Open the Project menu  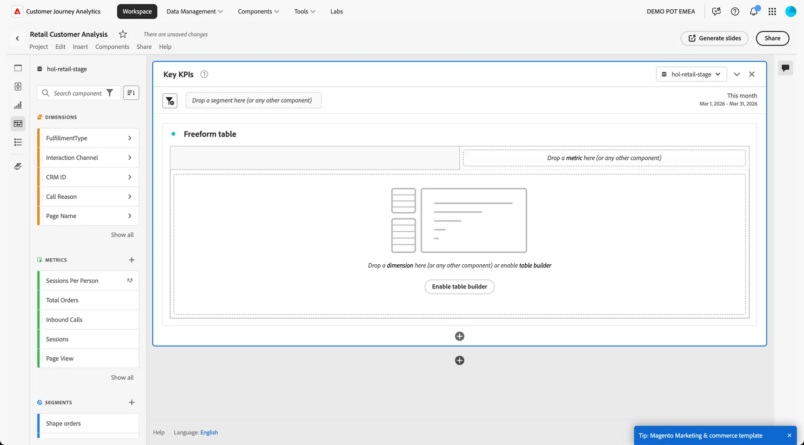(x=39, y=47)
